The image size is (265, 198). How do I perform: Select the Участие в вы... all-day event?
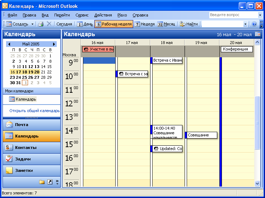(x=98, y=49)
